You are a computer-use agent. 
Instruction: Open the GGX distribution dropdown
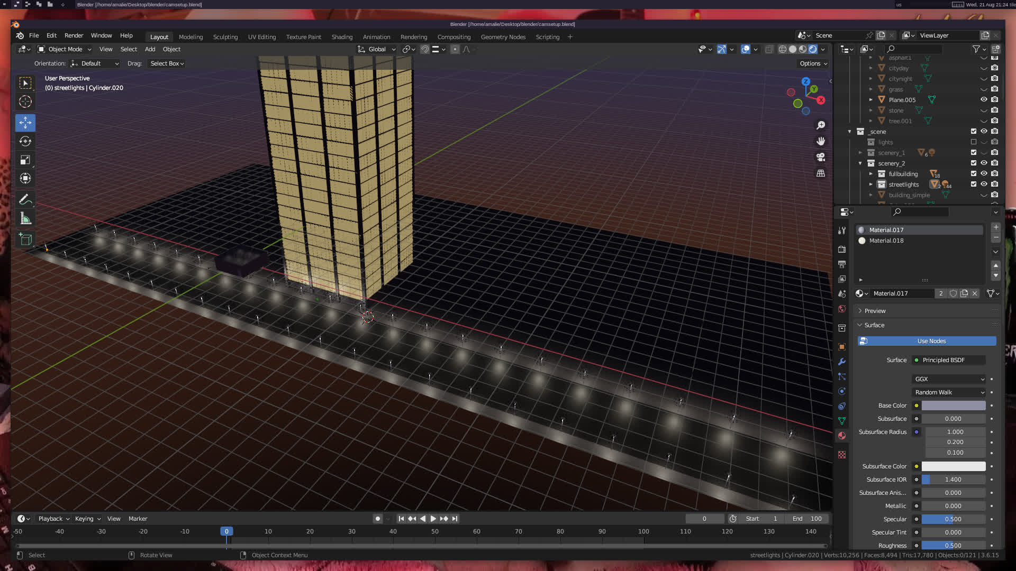[949, 379]
